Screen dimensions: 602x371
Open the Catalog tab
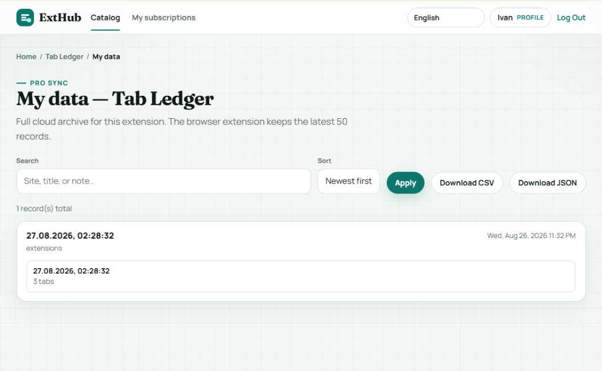click(105, 18)
